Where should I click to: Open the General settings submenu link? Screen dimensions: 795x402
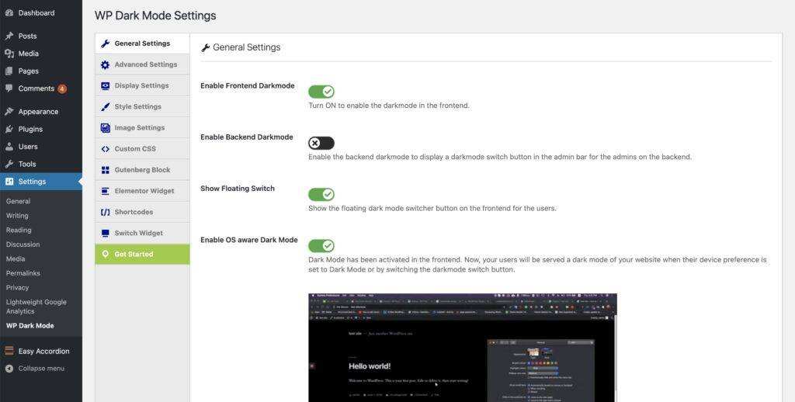(19, 201)
